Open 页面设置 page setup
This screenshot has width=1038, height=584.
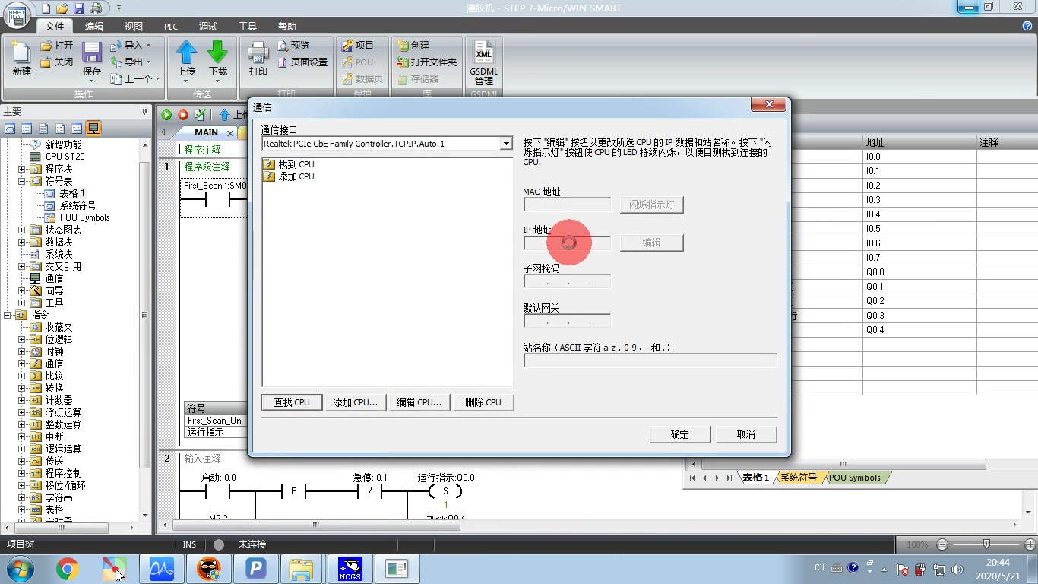[302, 62]
